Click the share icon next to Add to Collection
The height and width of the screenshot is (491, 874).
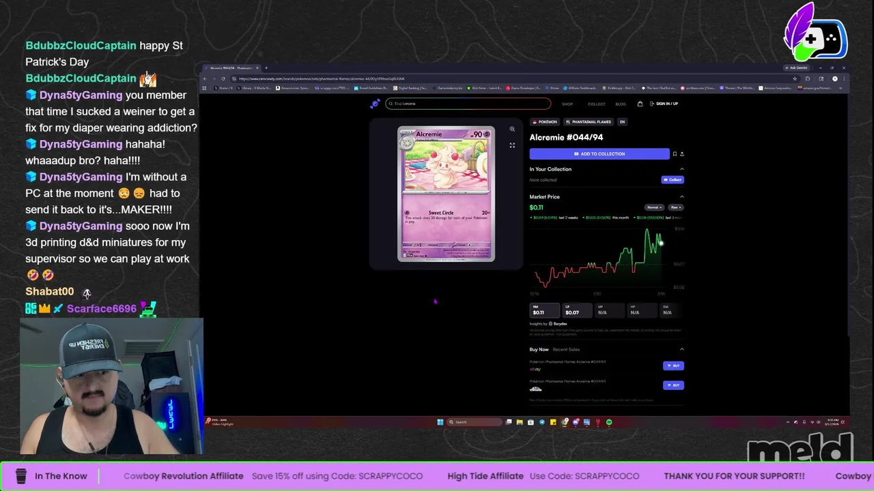point(681,154)
